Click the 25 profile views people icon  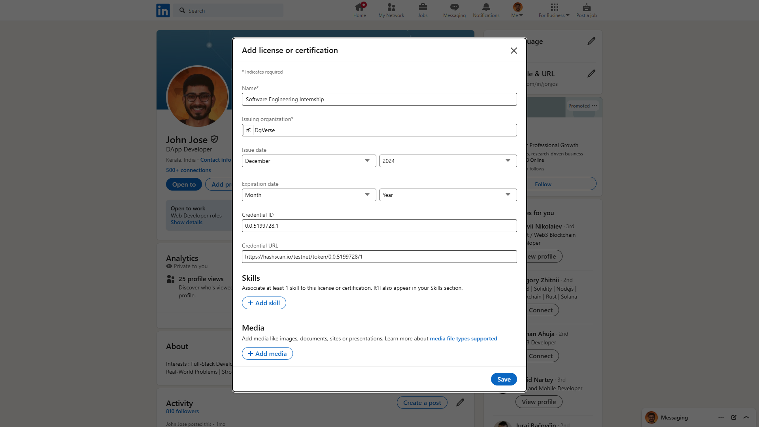pos(171,279)
